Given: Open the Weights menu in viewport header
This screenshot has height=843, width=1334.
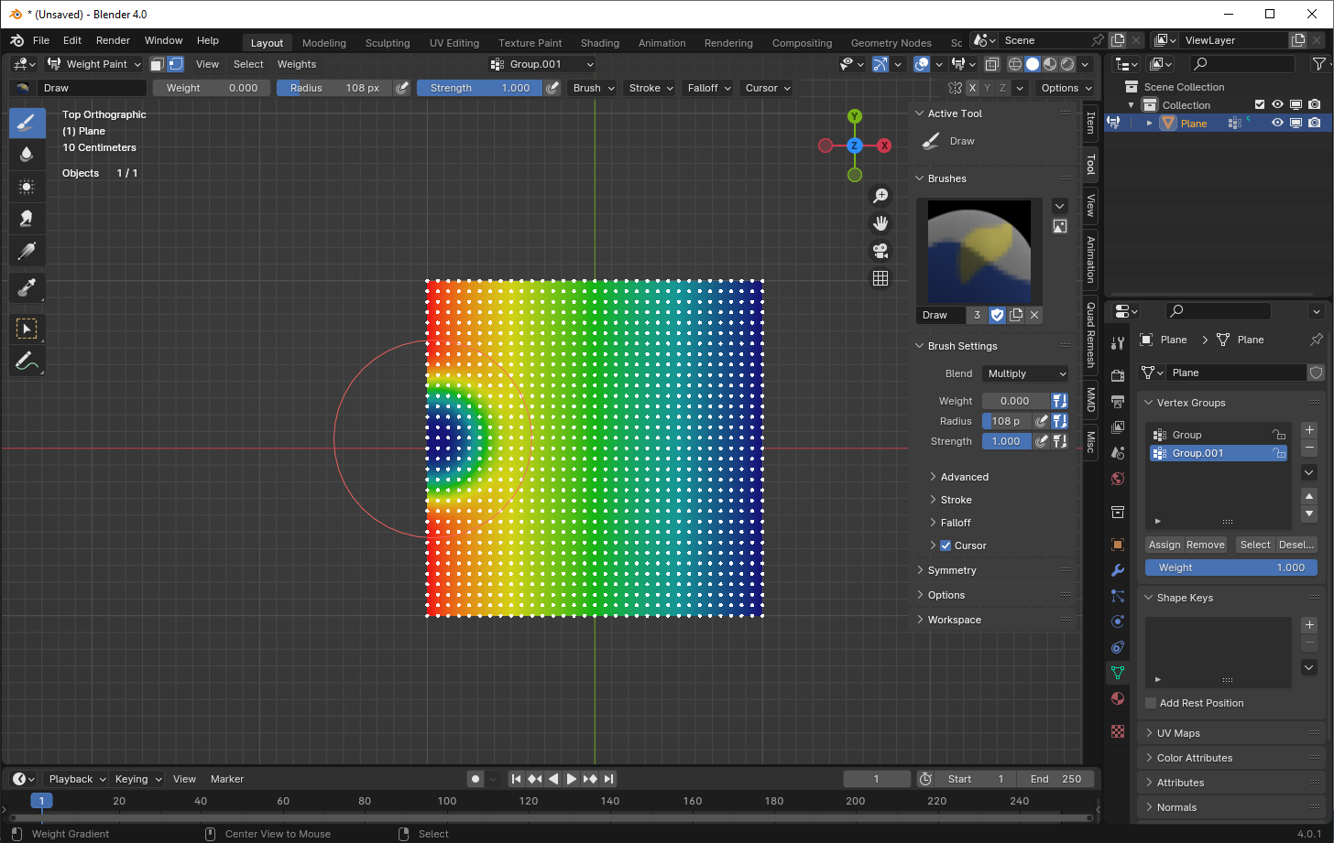Looking at the screenshot, I should [297, 64].
